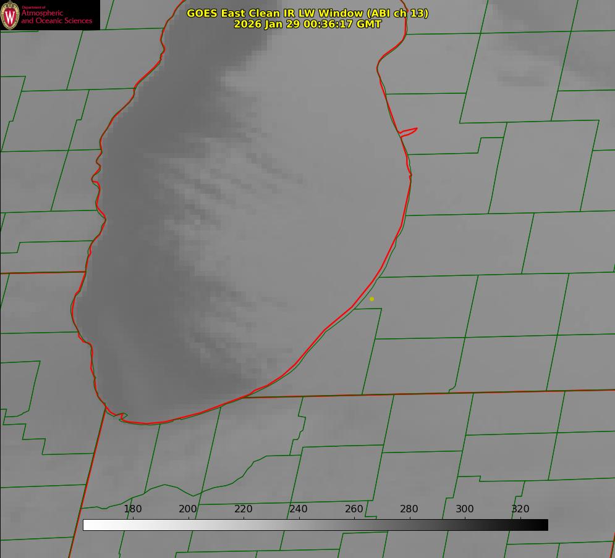Viewport: 615px width, 558px height.
Task: Click the 300 colorbar label
Action: pyautogui.click(x=465, y=509)
